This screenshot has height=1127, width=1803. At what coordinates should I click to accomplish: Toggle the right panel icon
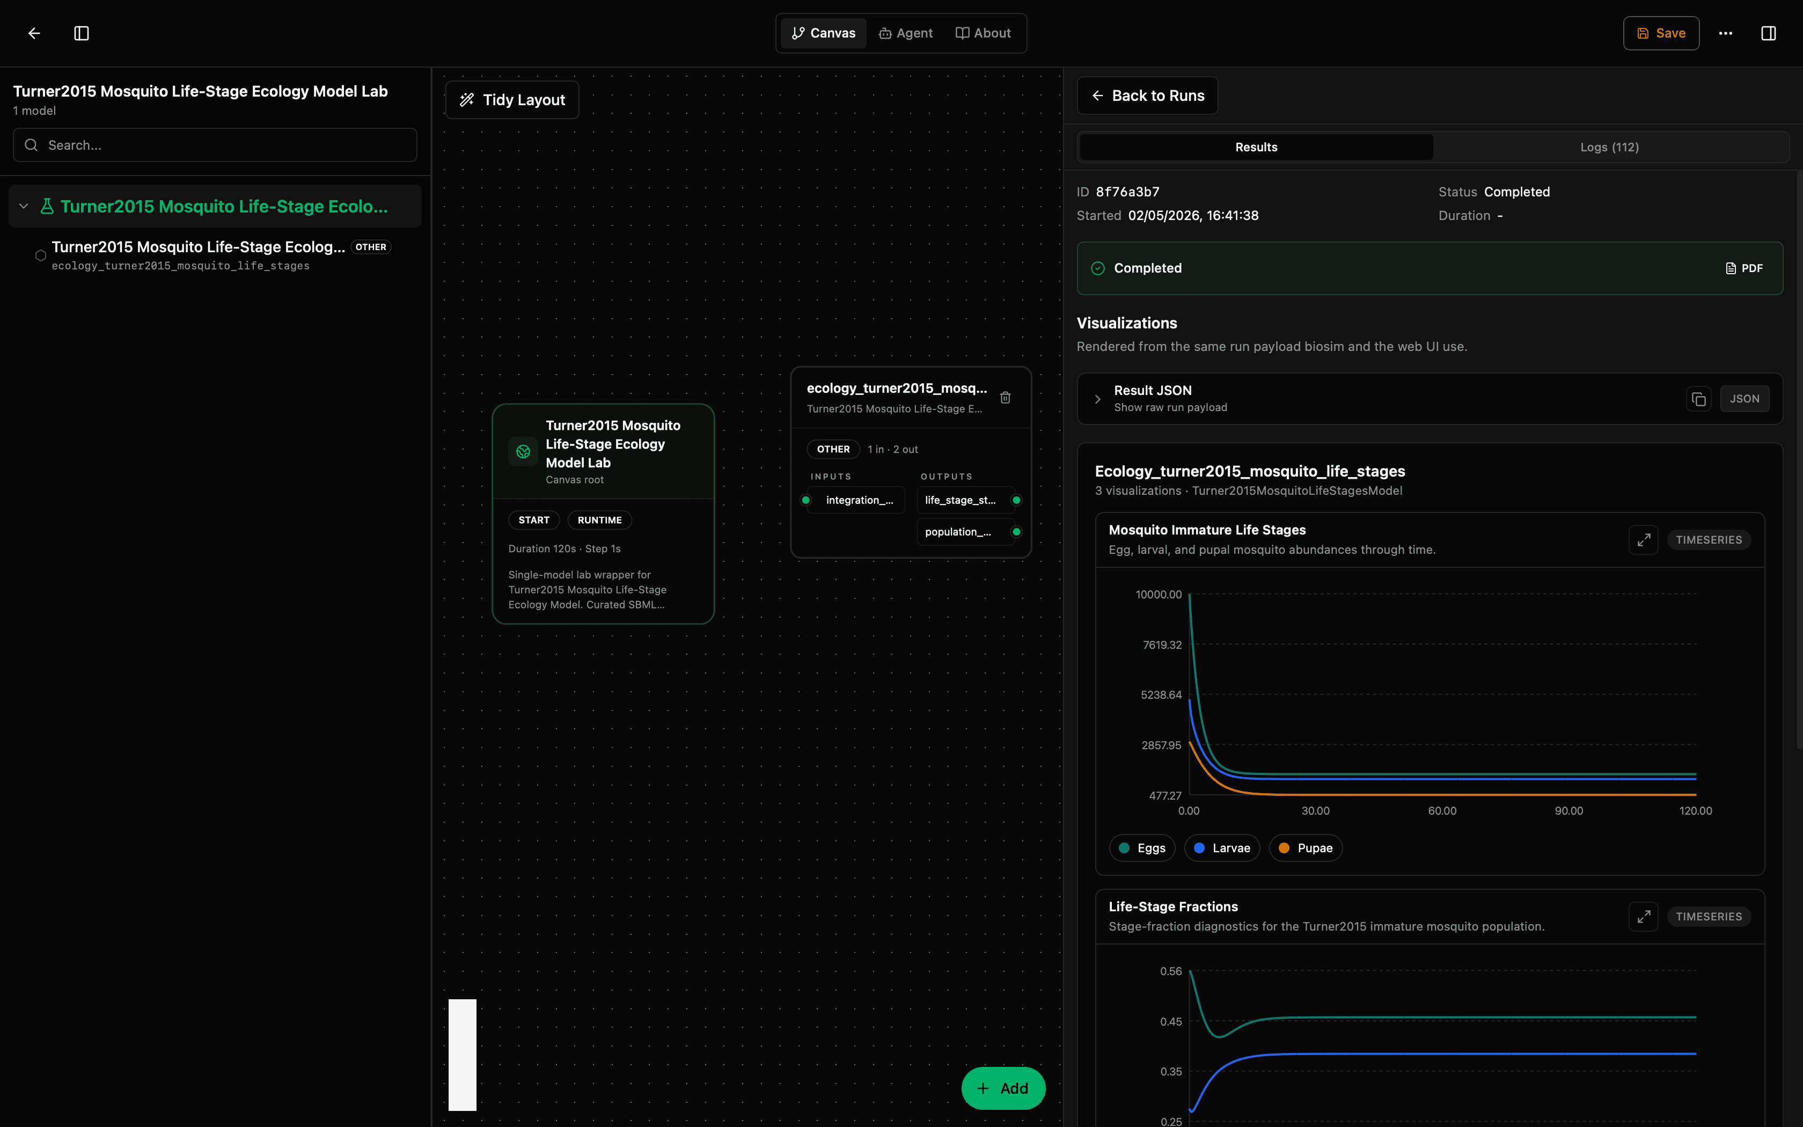[x=1768, y=33]
